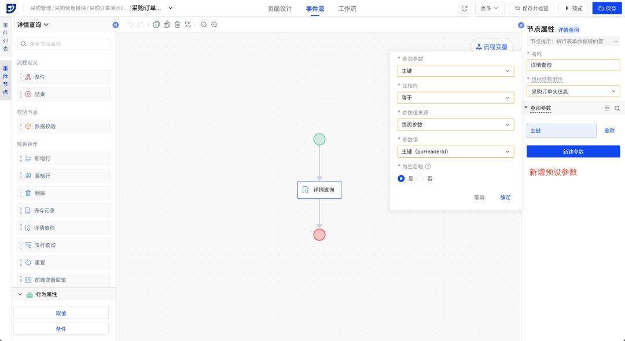Click the trash delete icon in canvas toolbar
Image resolution: width=625 pixels, height=341 pixels.
tap(177, 25)
